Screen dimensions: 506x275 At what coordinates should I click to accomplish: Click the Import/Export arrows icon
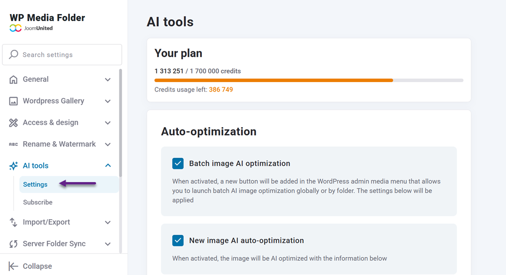[13, 222]
